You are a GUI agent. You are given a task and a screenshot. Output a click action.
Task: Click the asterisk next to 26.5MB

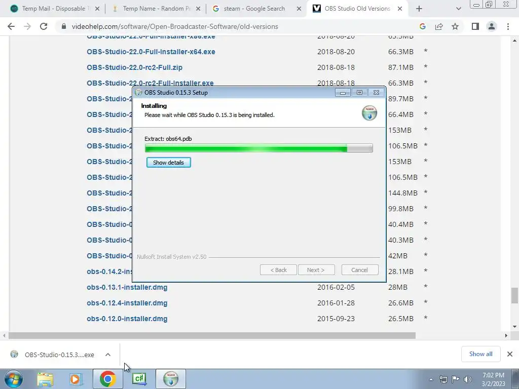(426, 318)
